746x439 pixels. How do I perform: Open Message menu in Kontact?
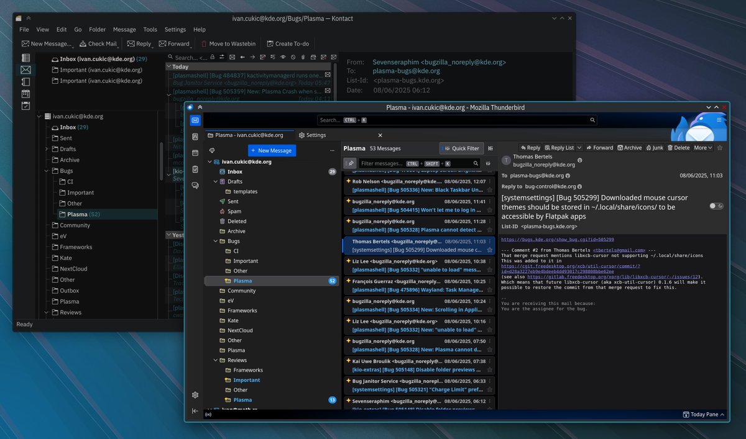(x=124, y=29)
